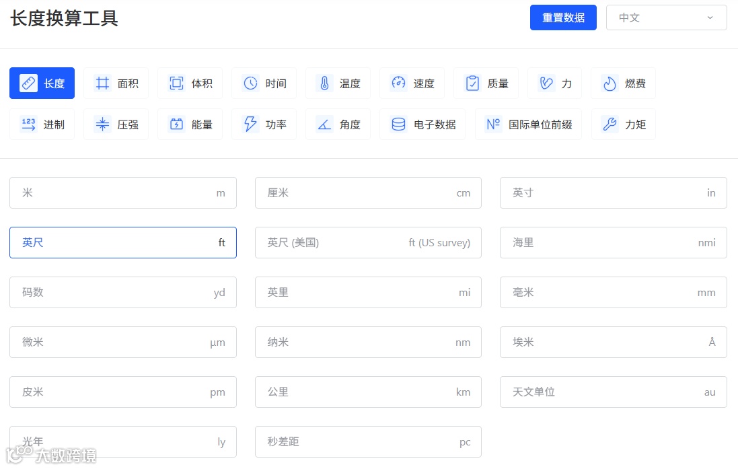Screen dimensions: 738x469
Task: Click the 功率 lightning bolt icon
Action: point(250,124)
